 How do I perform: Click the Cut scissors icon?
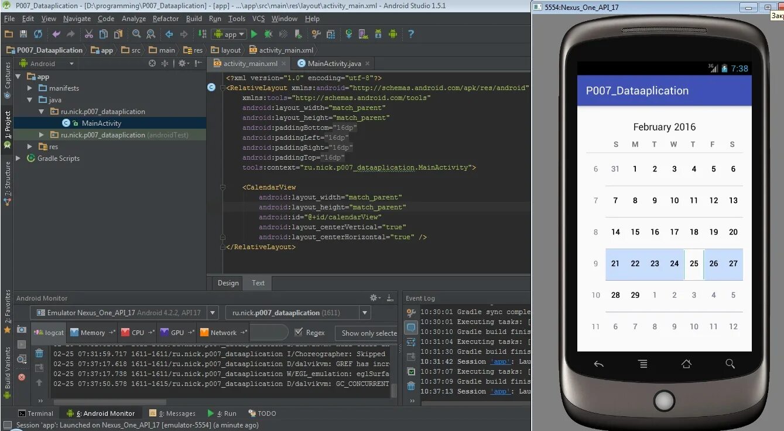point(89,35)
